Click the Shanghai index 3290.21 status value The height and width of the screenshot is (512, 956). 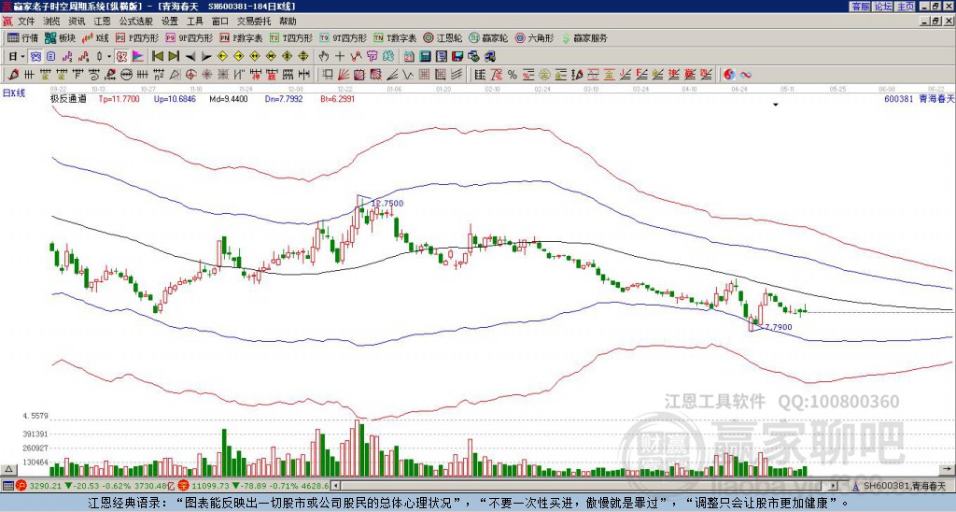45,486
